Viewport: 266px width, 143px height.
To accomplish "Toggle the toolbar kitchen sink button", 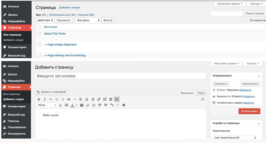I will pos(117,99).
